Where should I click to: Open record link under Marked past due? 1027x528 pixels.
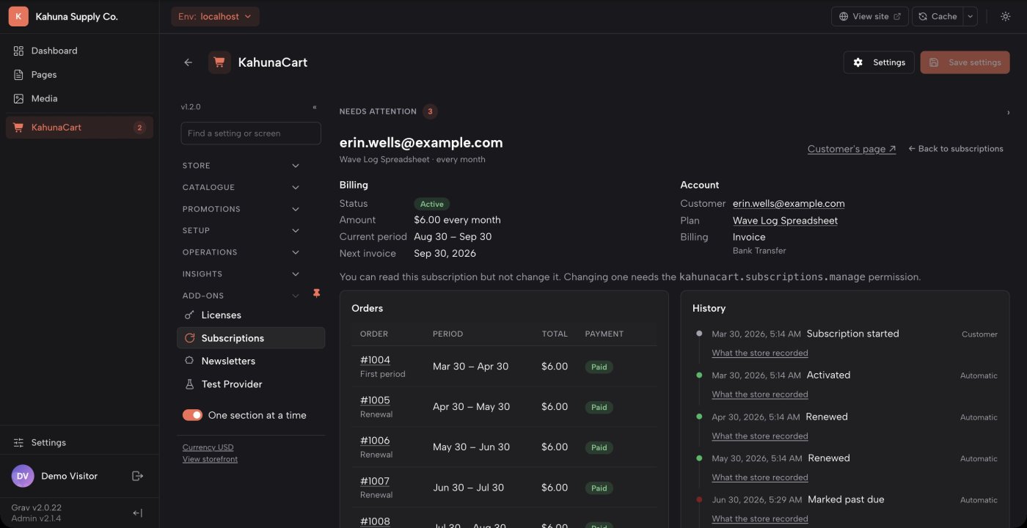(760, 518)
